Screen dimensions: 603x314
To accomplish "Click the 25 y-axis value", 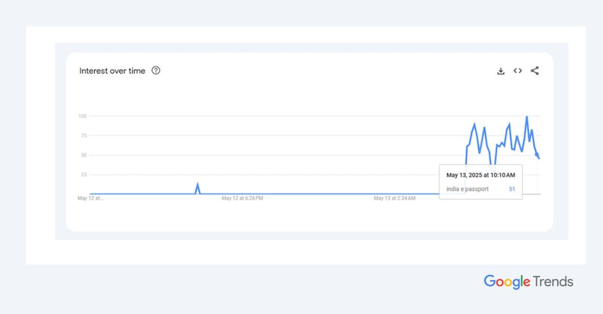I will point(84,174).
